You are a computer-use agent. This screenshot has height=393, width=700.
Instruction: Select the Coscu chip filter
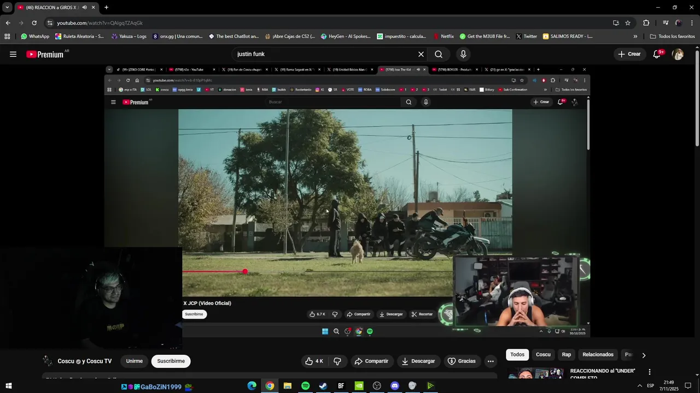coord(543,355)
